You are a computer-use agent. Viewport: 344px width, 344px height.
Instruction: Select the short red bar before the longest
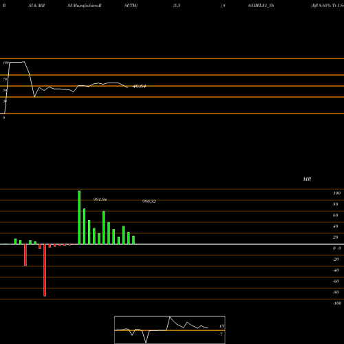coord(40,246)
